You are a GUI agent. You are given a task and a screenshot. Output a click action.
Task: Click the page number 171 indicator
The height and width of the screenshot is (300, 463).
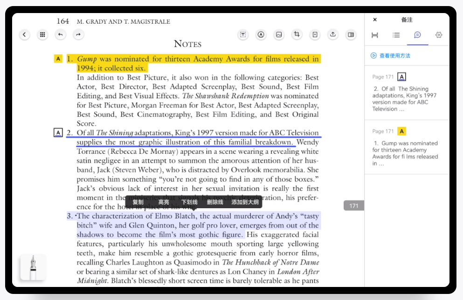pyautogui.click(x=354, y=205)
